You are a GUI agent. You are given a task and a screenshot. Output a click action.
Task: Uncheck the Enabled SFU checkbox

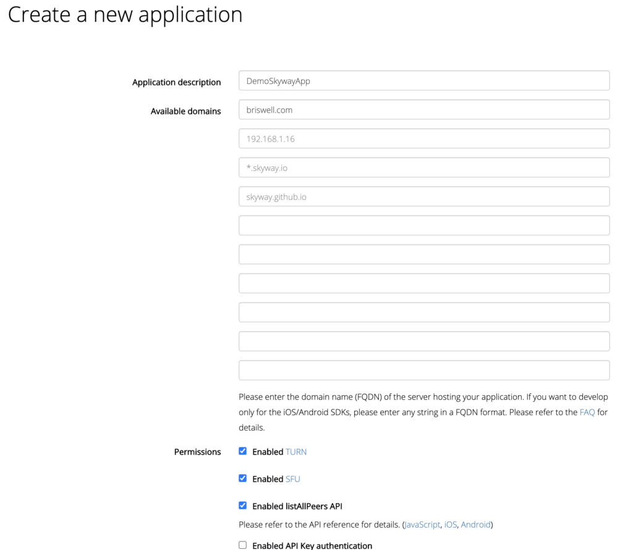coord(242,478)
